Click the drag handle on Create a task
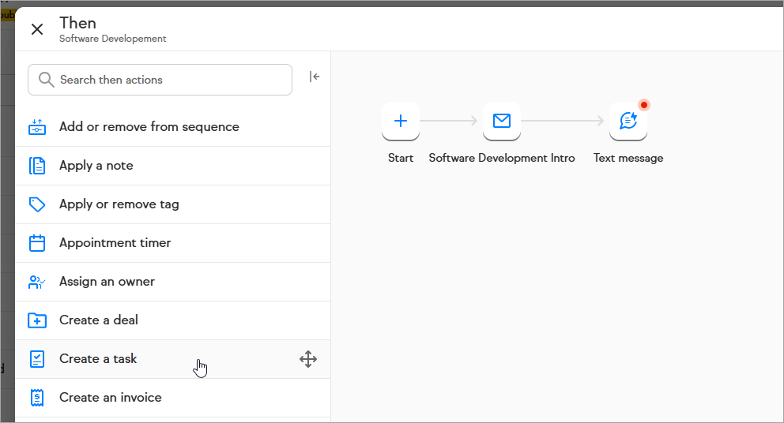 (308, 360)
